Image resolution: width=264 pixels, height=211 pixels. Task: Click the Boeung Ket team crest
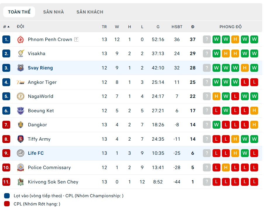click(x=20, y=111)
